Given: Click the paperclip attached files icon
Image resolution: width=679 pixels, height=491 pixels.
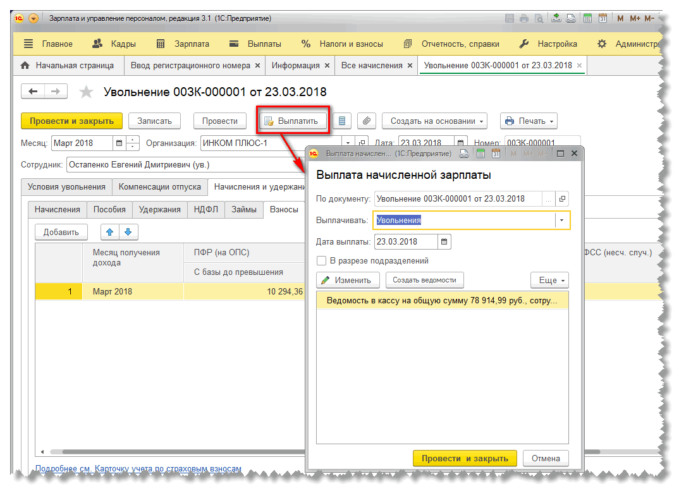Looking at the screenshot, I should click(x=366, y=121).
